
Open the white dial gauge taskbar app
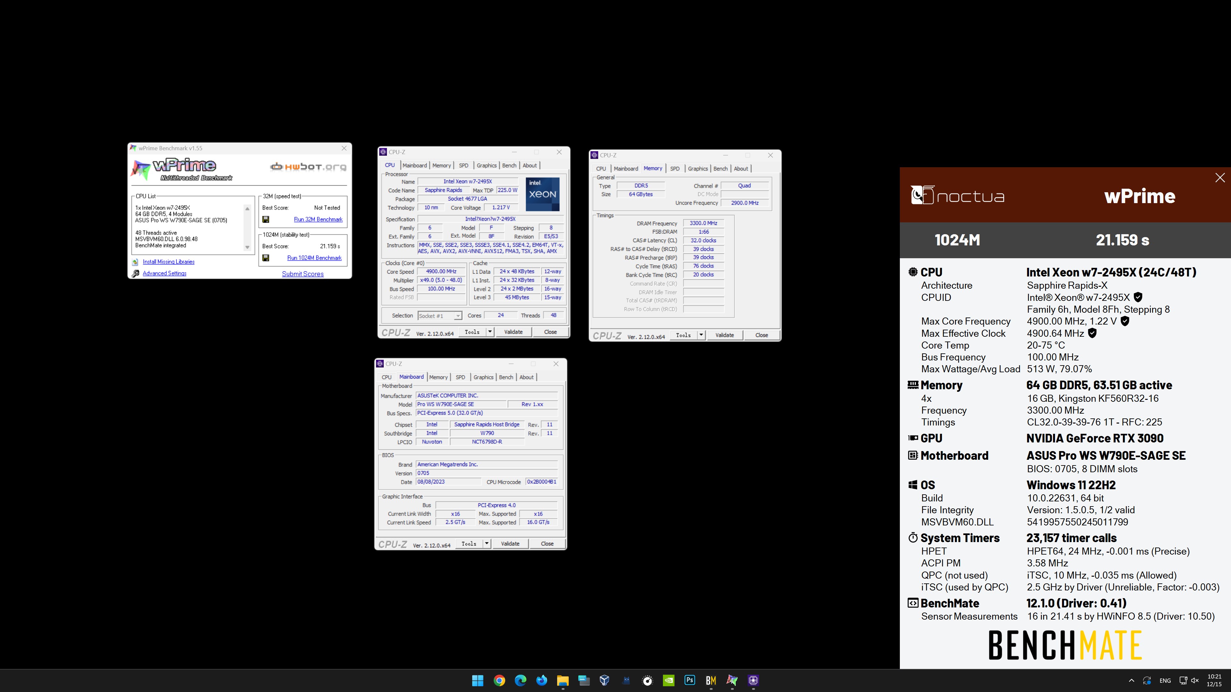647,680
